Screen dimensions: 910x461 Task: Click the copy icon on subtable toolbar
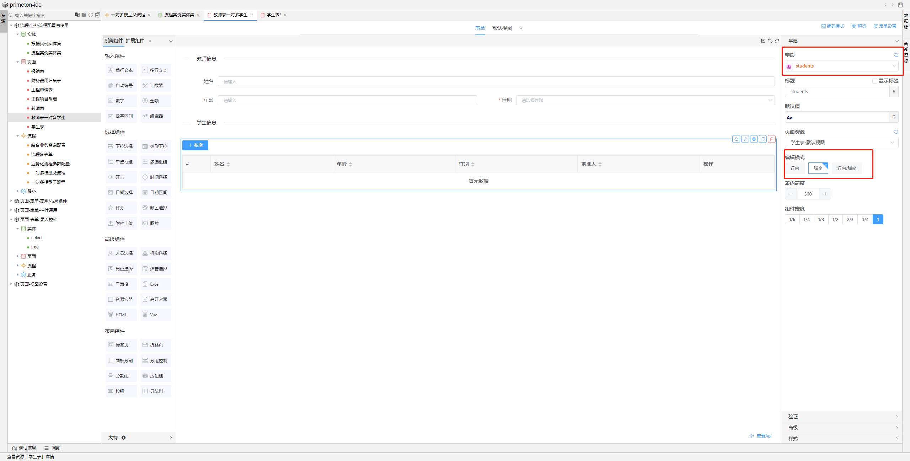[x=763, y=139]
